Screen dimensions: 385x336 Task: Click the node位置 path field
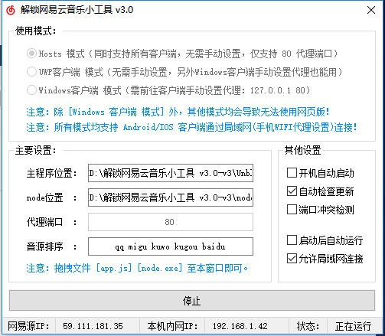click(x=171, y=197)
